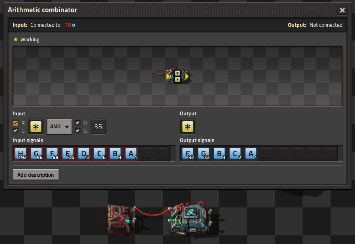Click the C signal with value 6
The height and width of the screenshot is (244, 355).
point(100,153)
